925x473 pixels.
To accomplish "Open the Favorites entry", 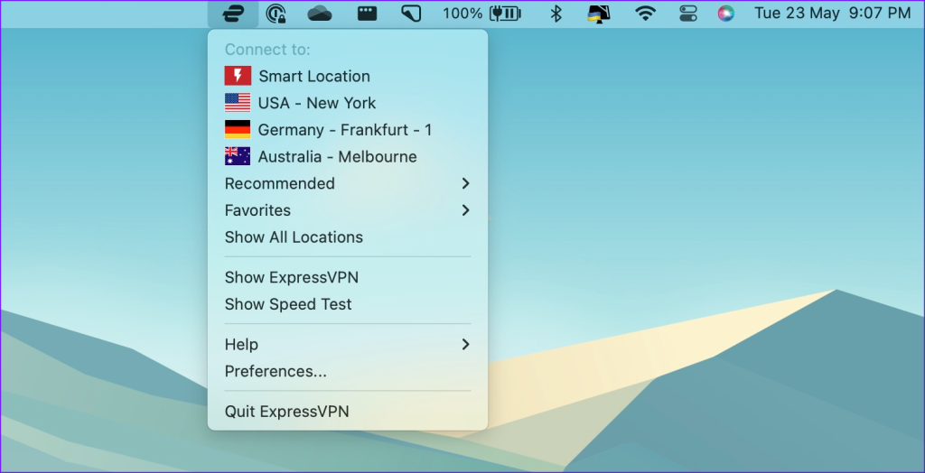I will tap(348, 210).
